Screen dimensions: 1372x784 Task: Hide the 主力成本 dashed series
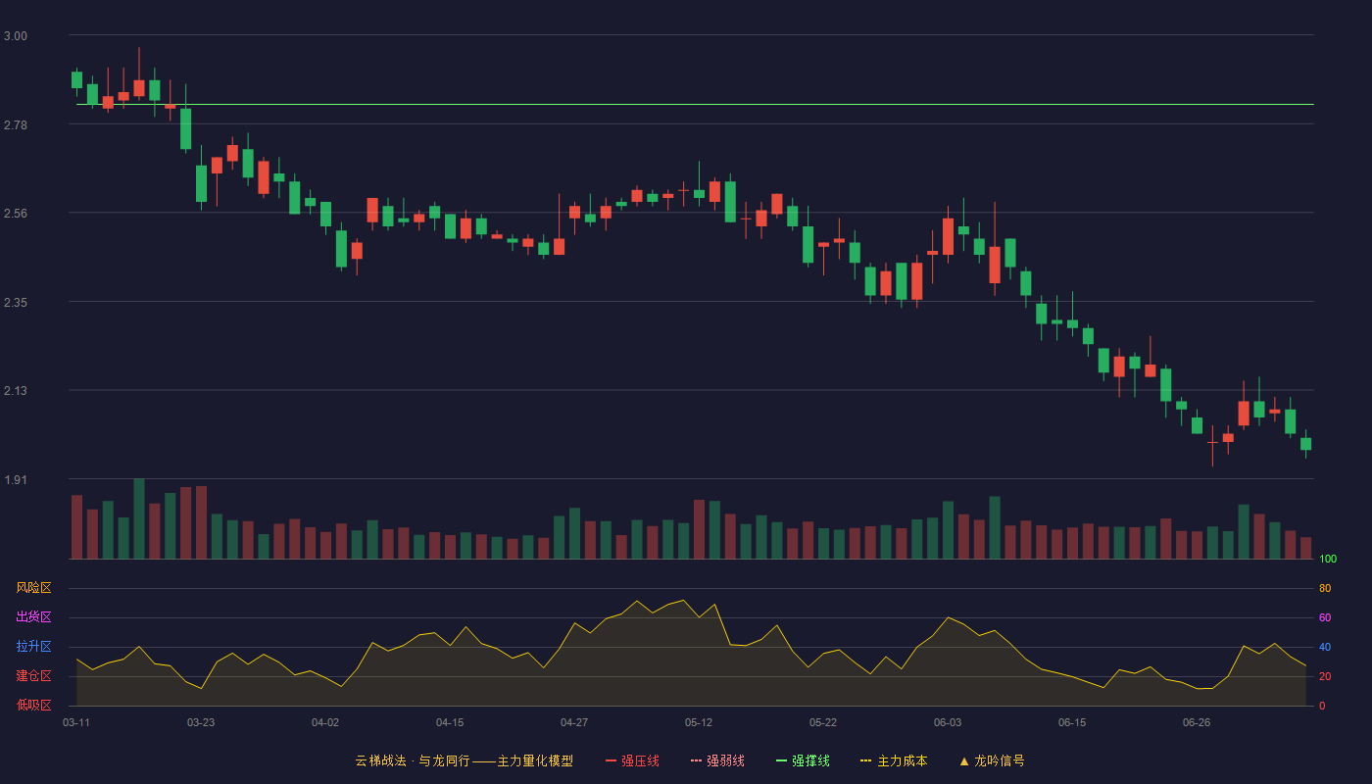pyautogui.click(x=893, y=760)
